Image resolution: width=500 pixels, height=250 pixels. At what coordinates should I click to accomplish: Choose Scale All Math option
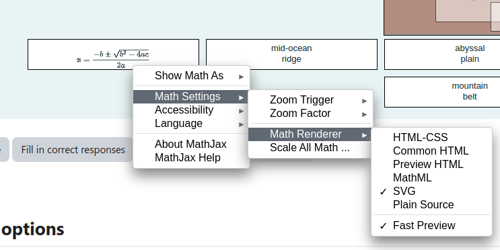click(311, 148)
